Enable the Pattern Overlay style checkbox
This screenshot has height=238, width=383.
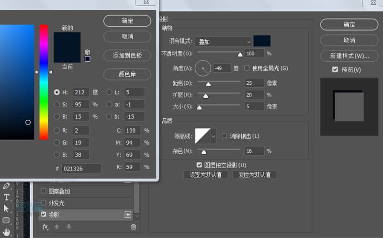43,191
